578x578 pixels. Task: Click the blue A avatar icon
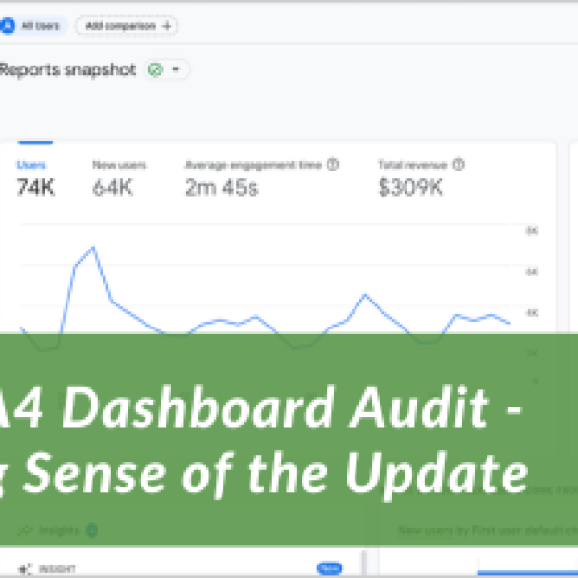pyautogui.click(x=7, y=26)
